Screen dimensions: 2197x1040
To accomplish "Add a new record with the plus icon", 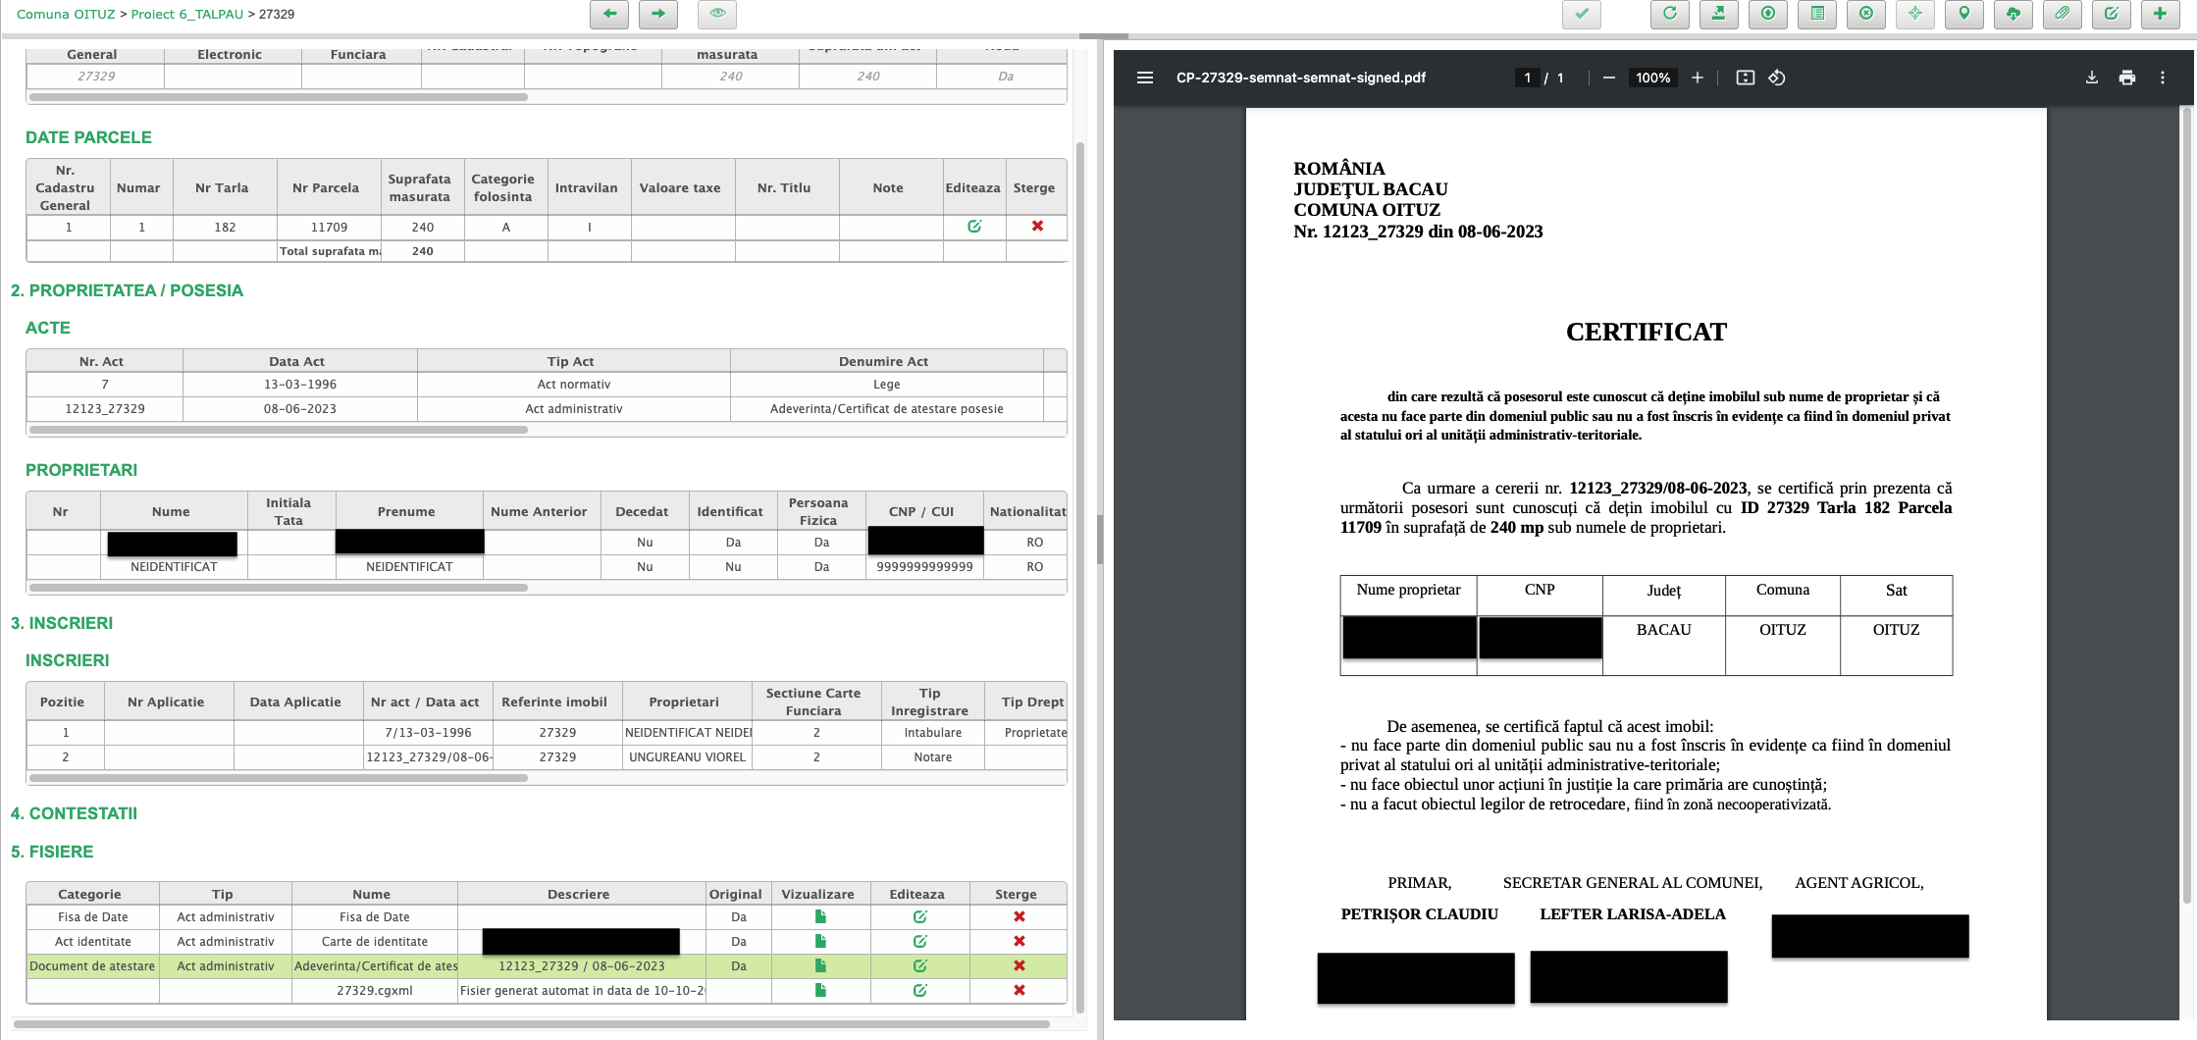I will (2160, 15).
